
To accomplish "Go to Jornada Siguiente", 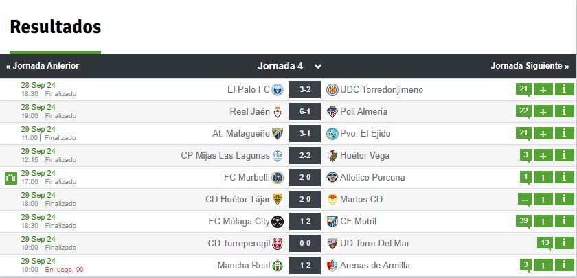I will click(x=530, y=66).
